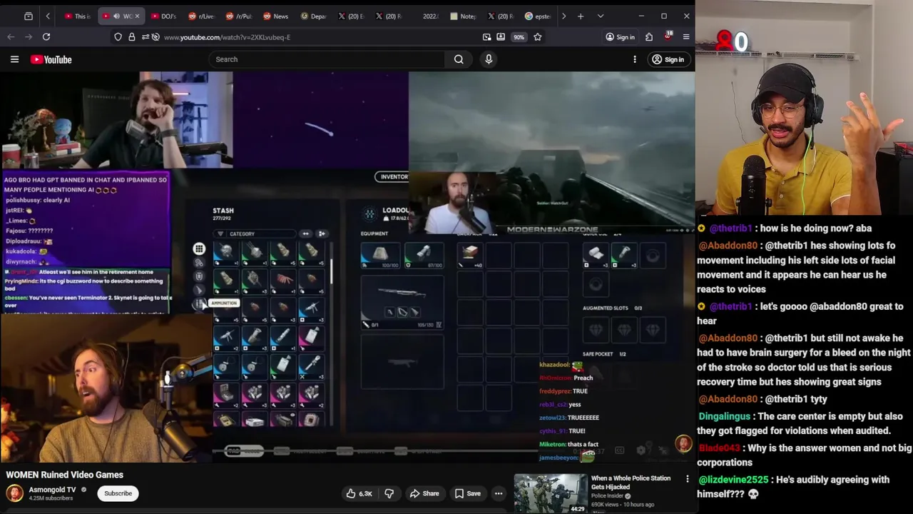
Task: Submit search with the magnifier button
Action: [459, 59]
